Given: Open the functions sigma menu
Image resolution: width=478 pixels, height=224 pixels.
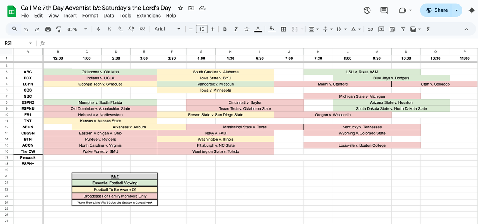Looking at the screenshot, I should tap(428, 29).
